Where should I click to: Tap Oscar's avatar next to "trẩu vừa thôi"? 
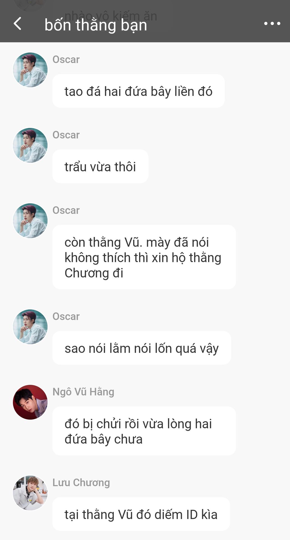coord(30,145)
